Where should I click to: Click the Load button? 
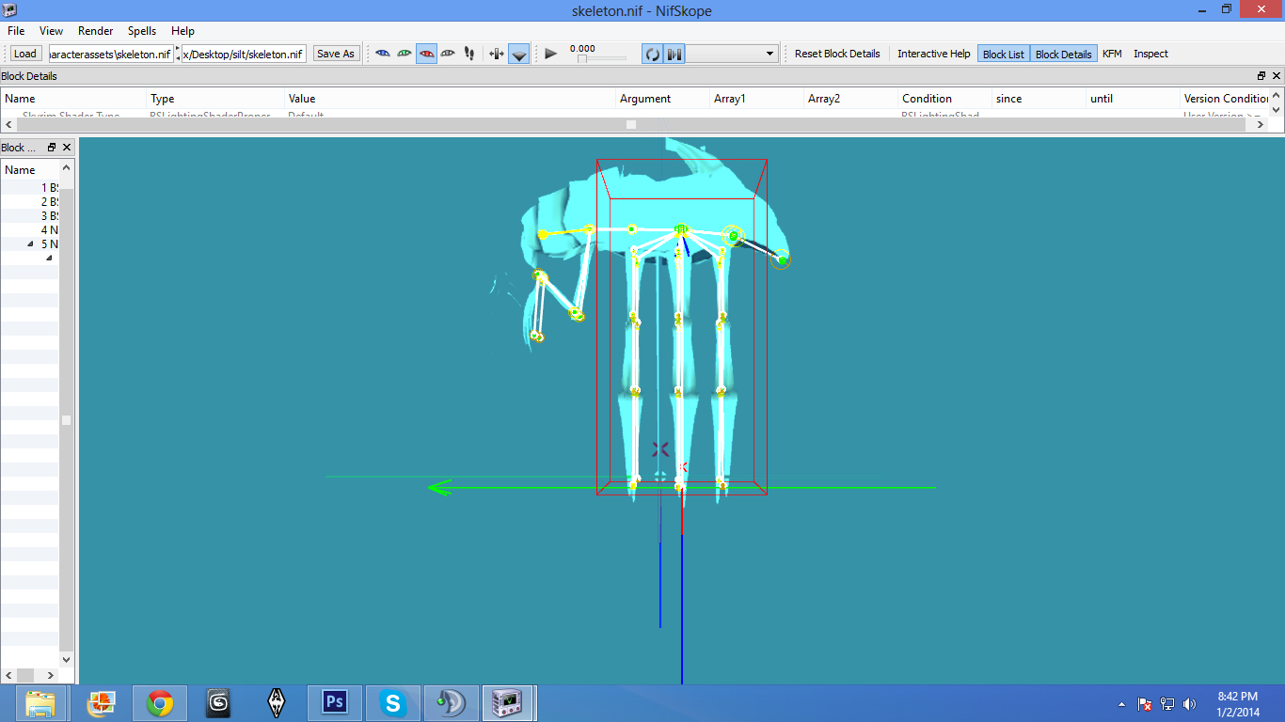[x=25, y=54]
